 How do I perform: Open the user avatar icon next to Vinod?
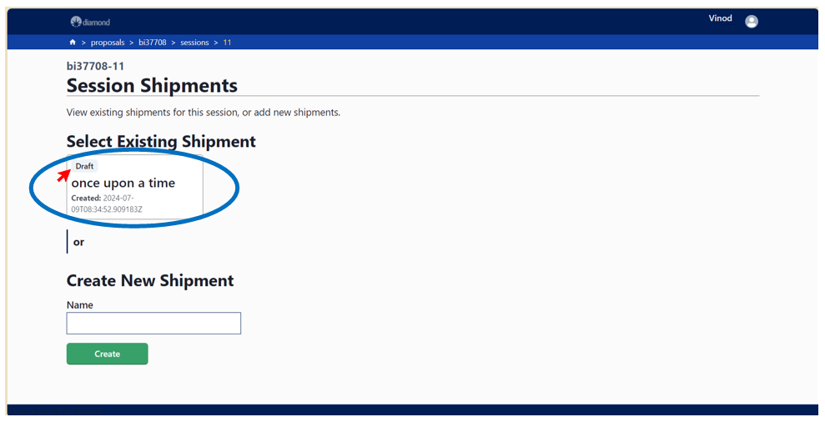(x=752, y=22)
